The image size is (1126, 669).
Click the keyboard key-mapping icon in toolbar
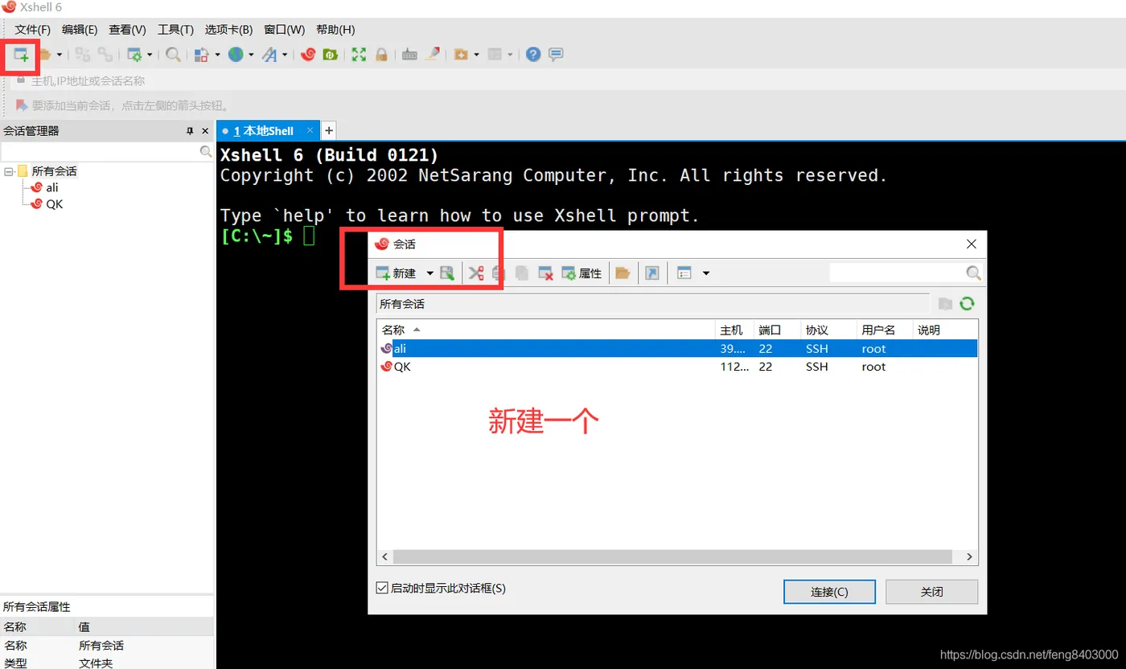point(409,55)
